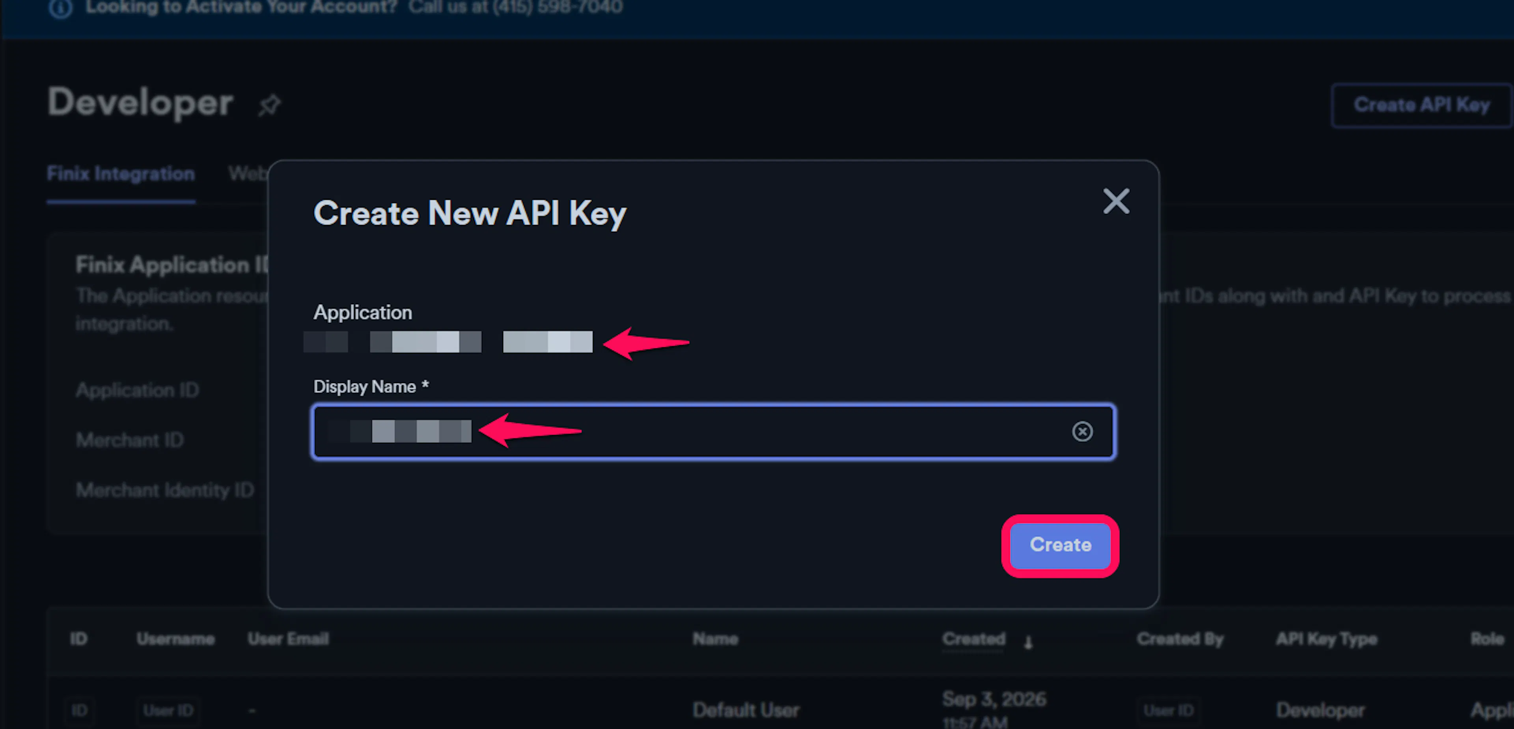
Task: Pin the Developer page with pin icon
Action: tap(270, 105)
